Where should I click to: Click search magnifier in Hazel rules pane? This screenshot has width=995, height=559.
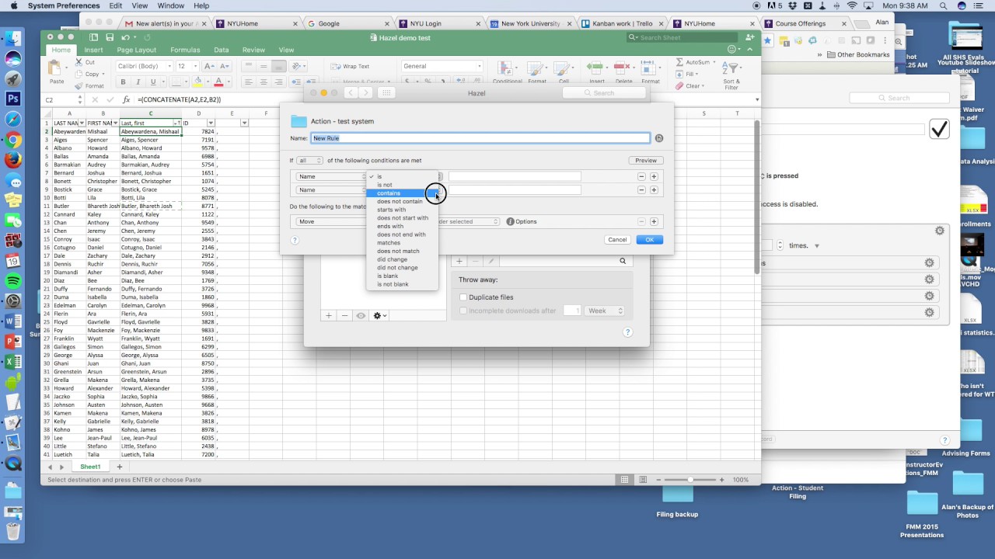point(623,261)
